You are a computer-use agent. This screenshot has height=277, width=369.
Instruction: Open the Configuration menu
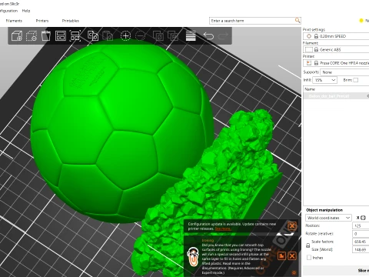(x=8, y=11)
